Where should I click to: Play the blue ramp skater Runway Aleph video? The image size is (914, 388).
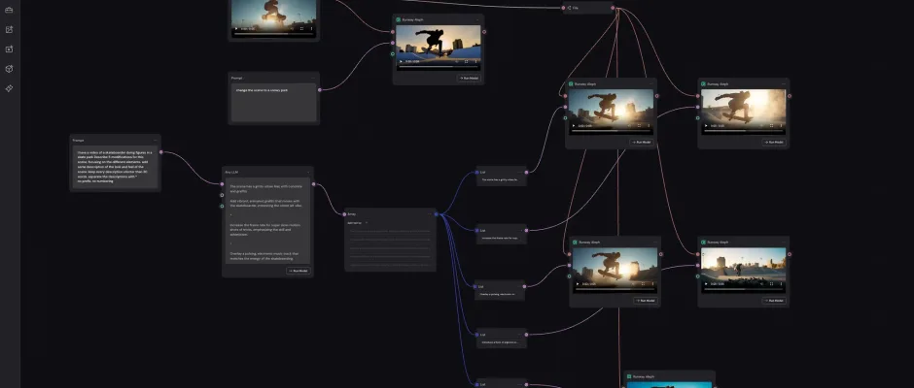401,61
